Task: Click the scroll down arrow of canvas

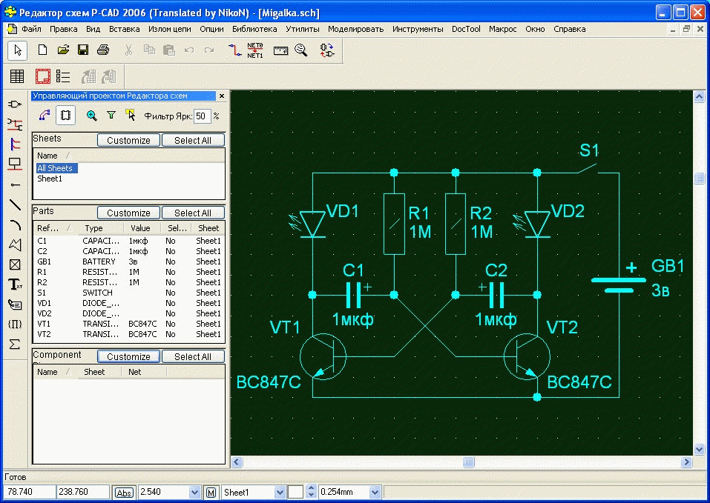Action: click(699, 449)
